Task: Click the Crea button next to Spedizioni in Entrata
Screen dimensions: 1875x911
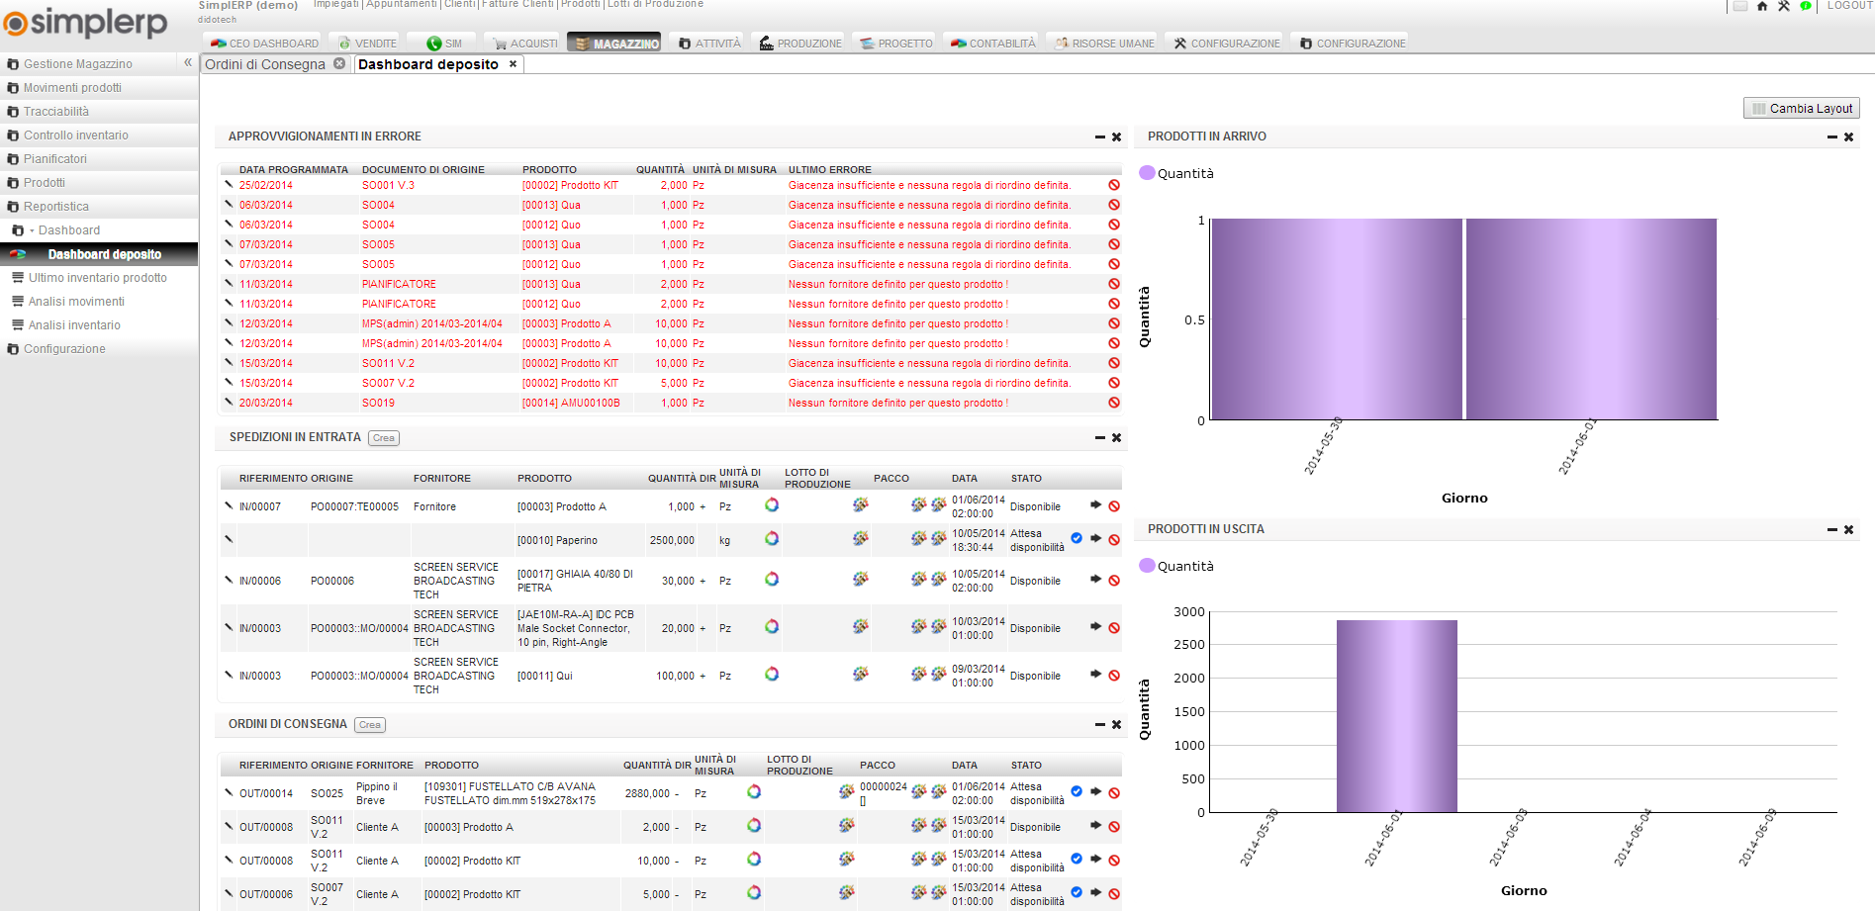Action: (x=384, y=437)
